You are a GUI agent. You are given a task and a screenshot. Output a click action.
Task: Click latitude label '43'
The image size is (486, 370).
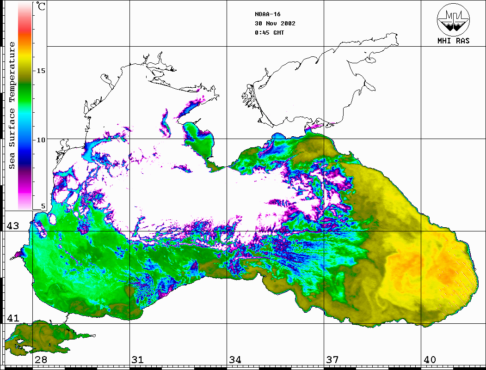[13, 226]
